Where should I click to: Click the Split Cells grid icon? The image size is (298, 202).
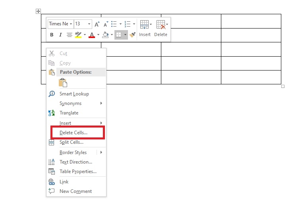point(52,142)
